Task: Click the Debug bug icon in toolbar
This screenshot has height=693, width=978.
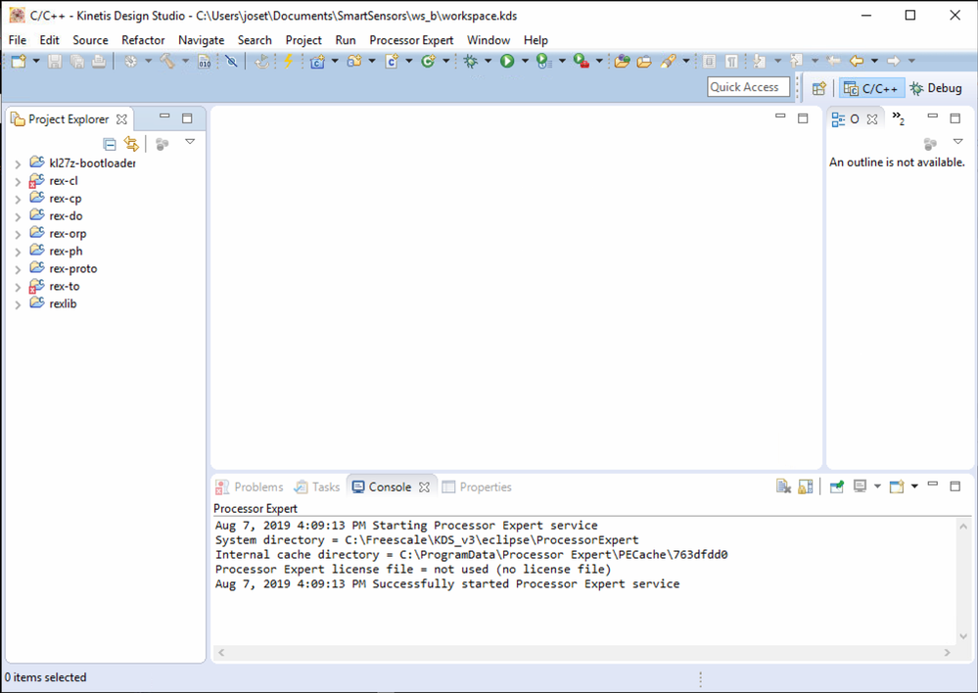Action: point(470,61)
